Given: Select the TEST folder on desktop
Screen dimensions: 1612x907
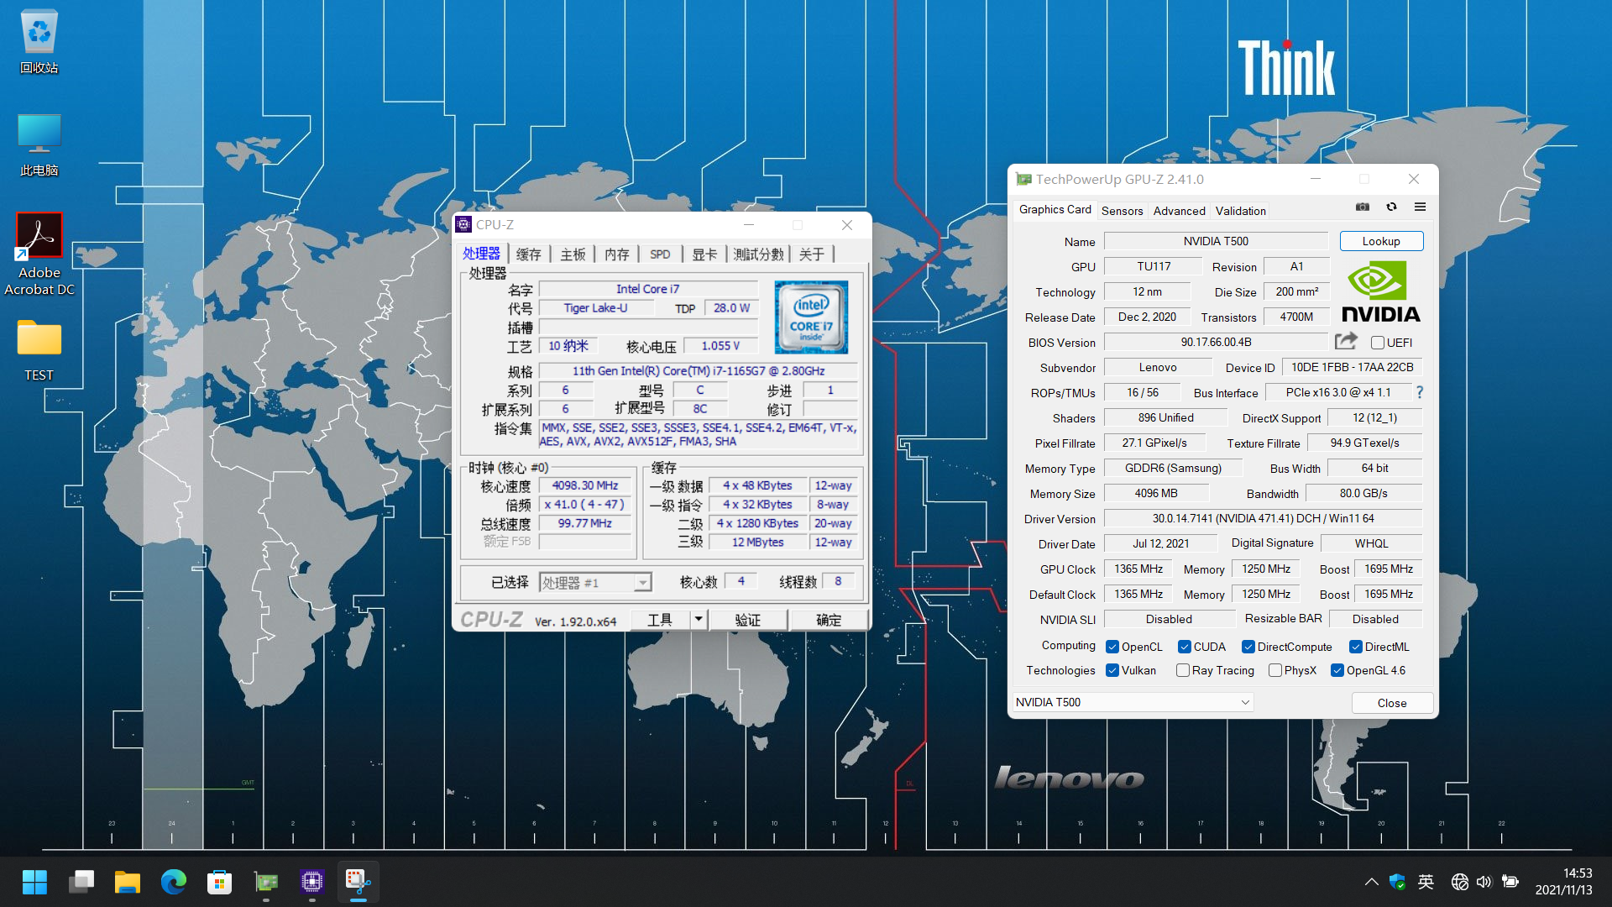Looking at the screenshot, I should pos(39,350).
